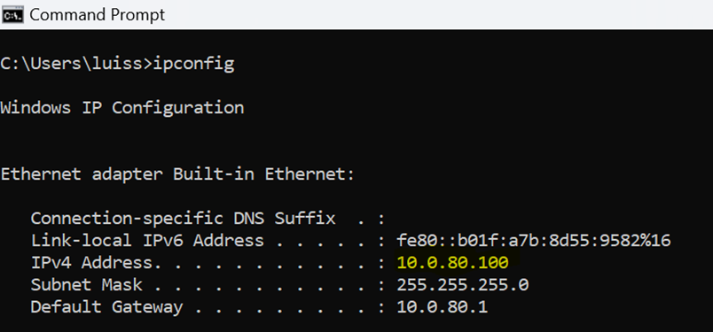Click the Connection-specific DNS Suffix label
The image size is (713, 332).
coord(184,219)
